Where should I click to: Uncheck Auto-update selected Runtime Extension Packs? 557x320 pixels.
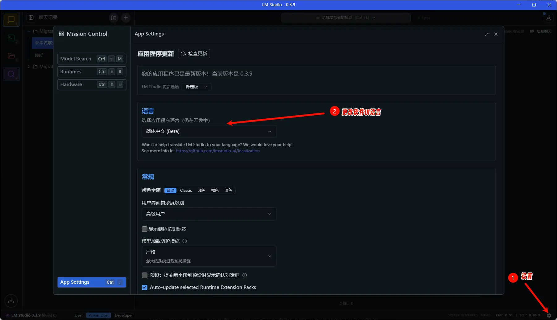click(144, 287)
